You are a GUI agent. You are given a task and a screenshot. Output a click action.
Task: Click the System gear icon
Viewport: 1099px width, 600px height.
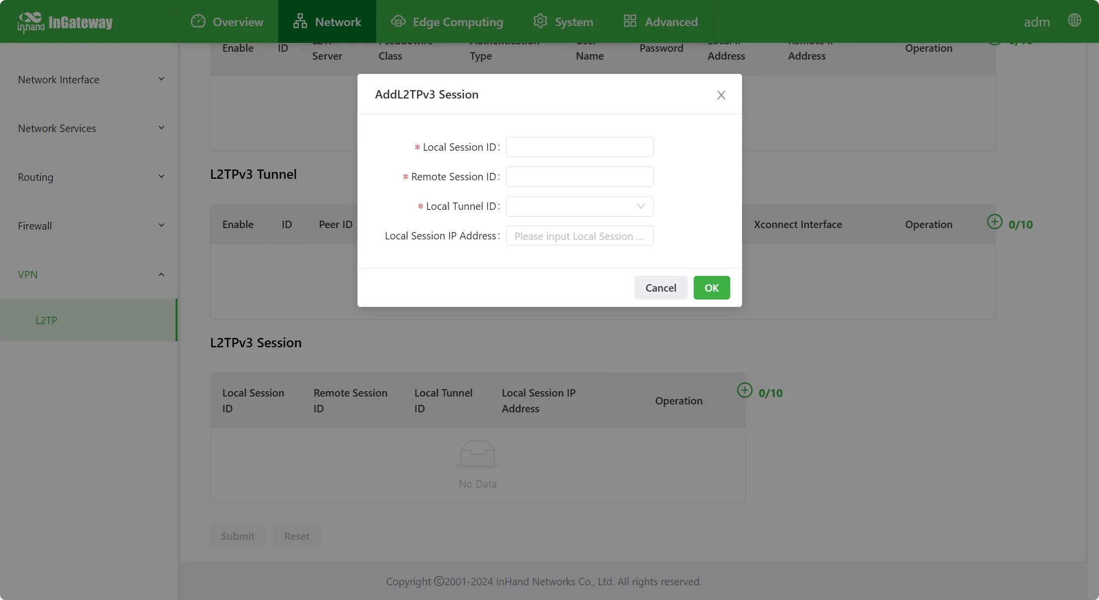pyautogui.click(x=540, y=21)
